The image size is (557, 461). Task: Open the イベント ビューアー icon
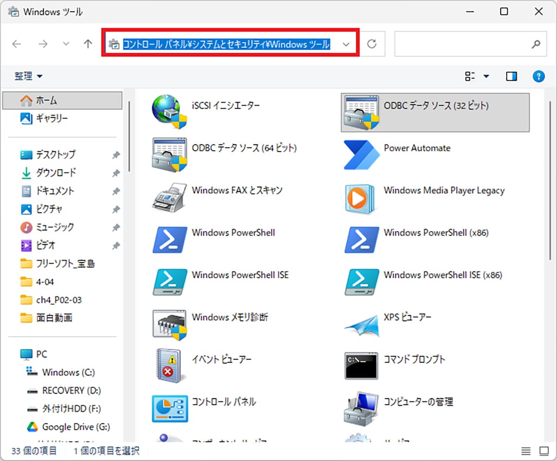pyautogui.click(x=169, y=366)
